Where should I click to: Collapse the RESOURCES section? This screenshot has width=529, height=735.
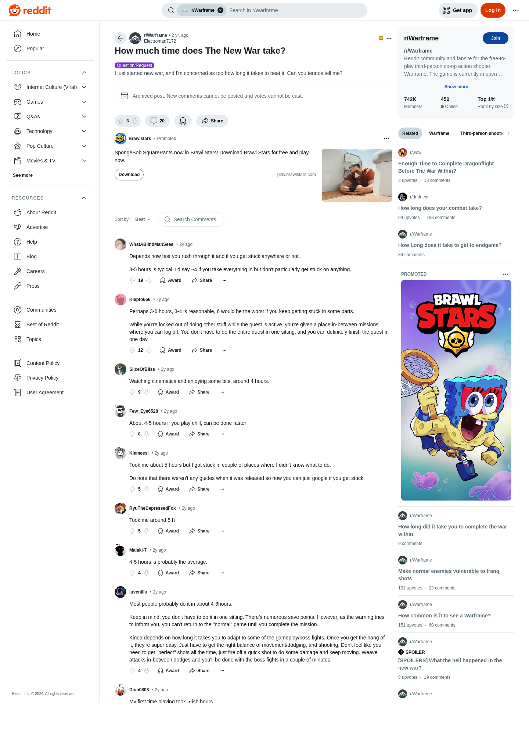pos(84,198)
